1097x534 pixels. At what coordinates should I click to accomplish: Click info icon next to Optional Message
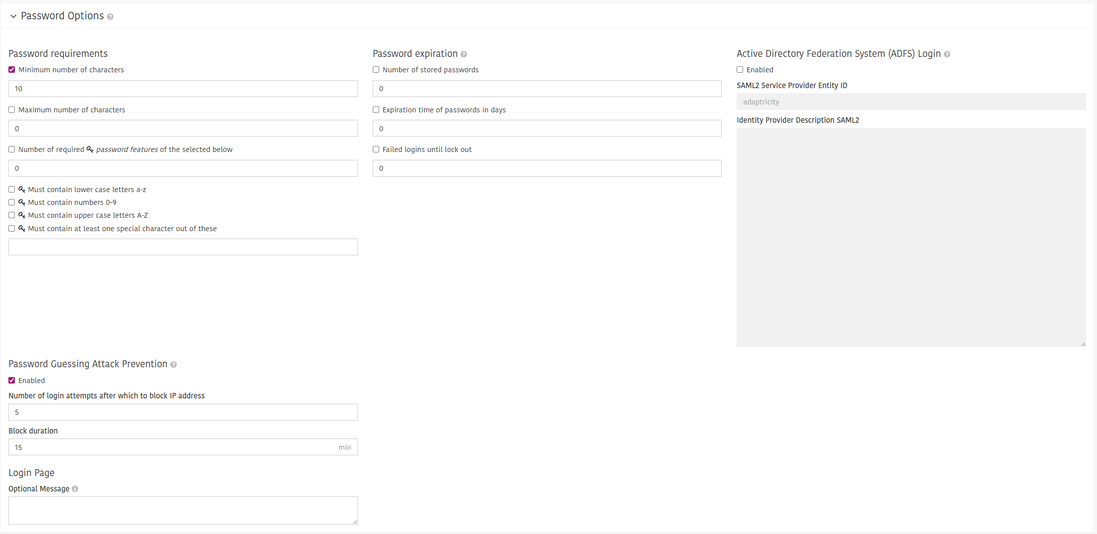tap(75, 489)
